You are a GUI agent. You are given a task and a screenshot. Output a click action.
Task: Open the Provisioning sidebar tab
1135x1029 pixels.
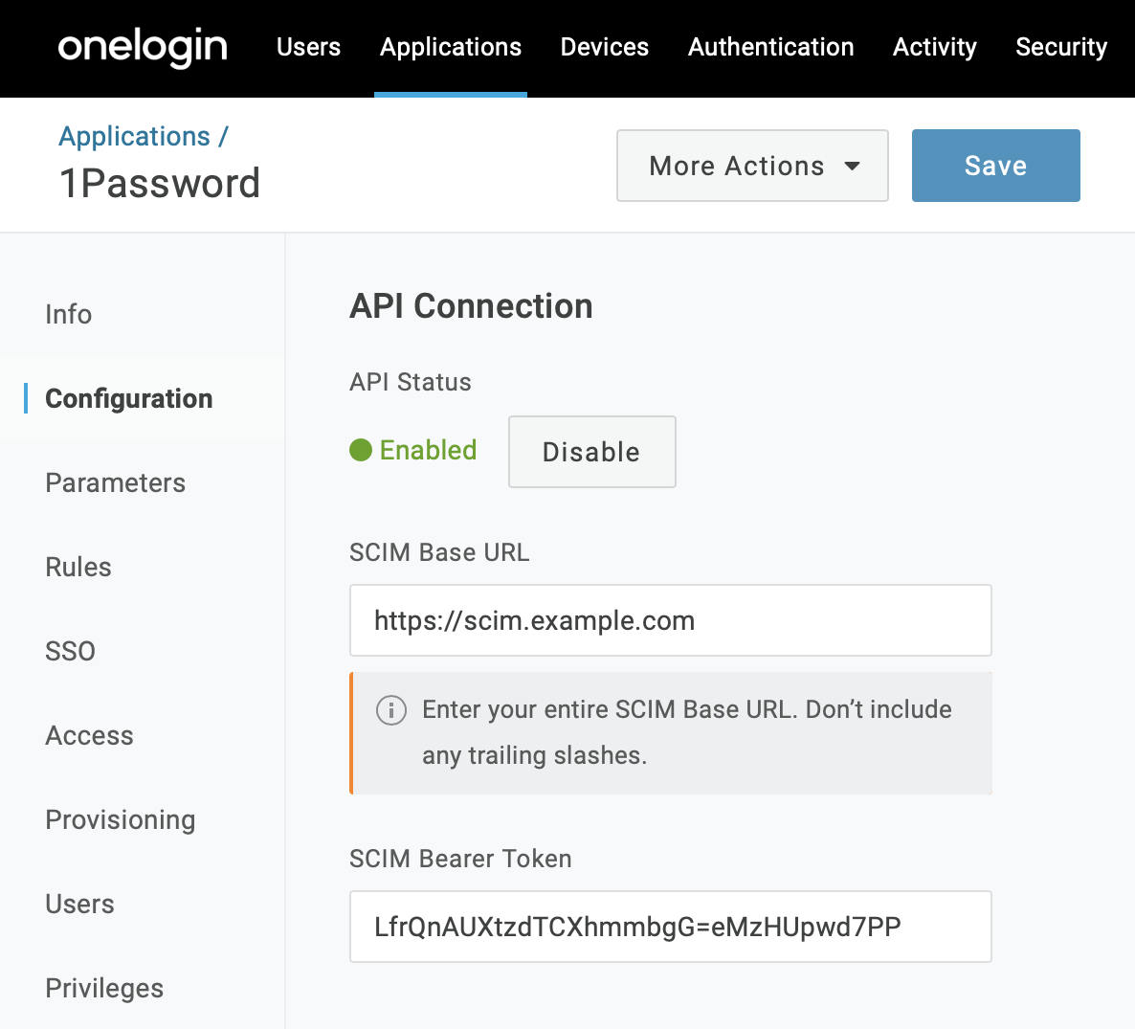(121, 819)
